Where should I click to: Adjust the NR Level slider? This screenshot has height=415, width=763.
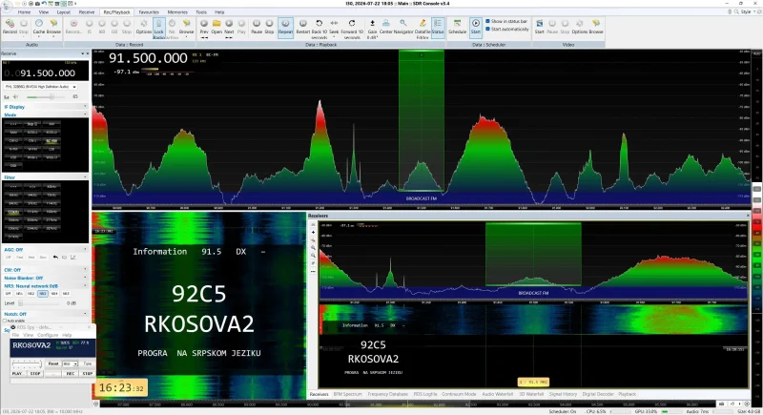click(40, 303)
